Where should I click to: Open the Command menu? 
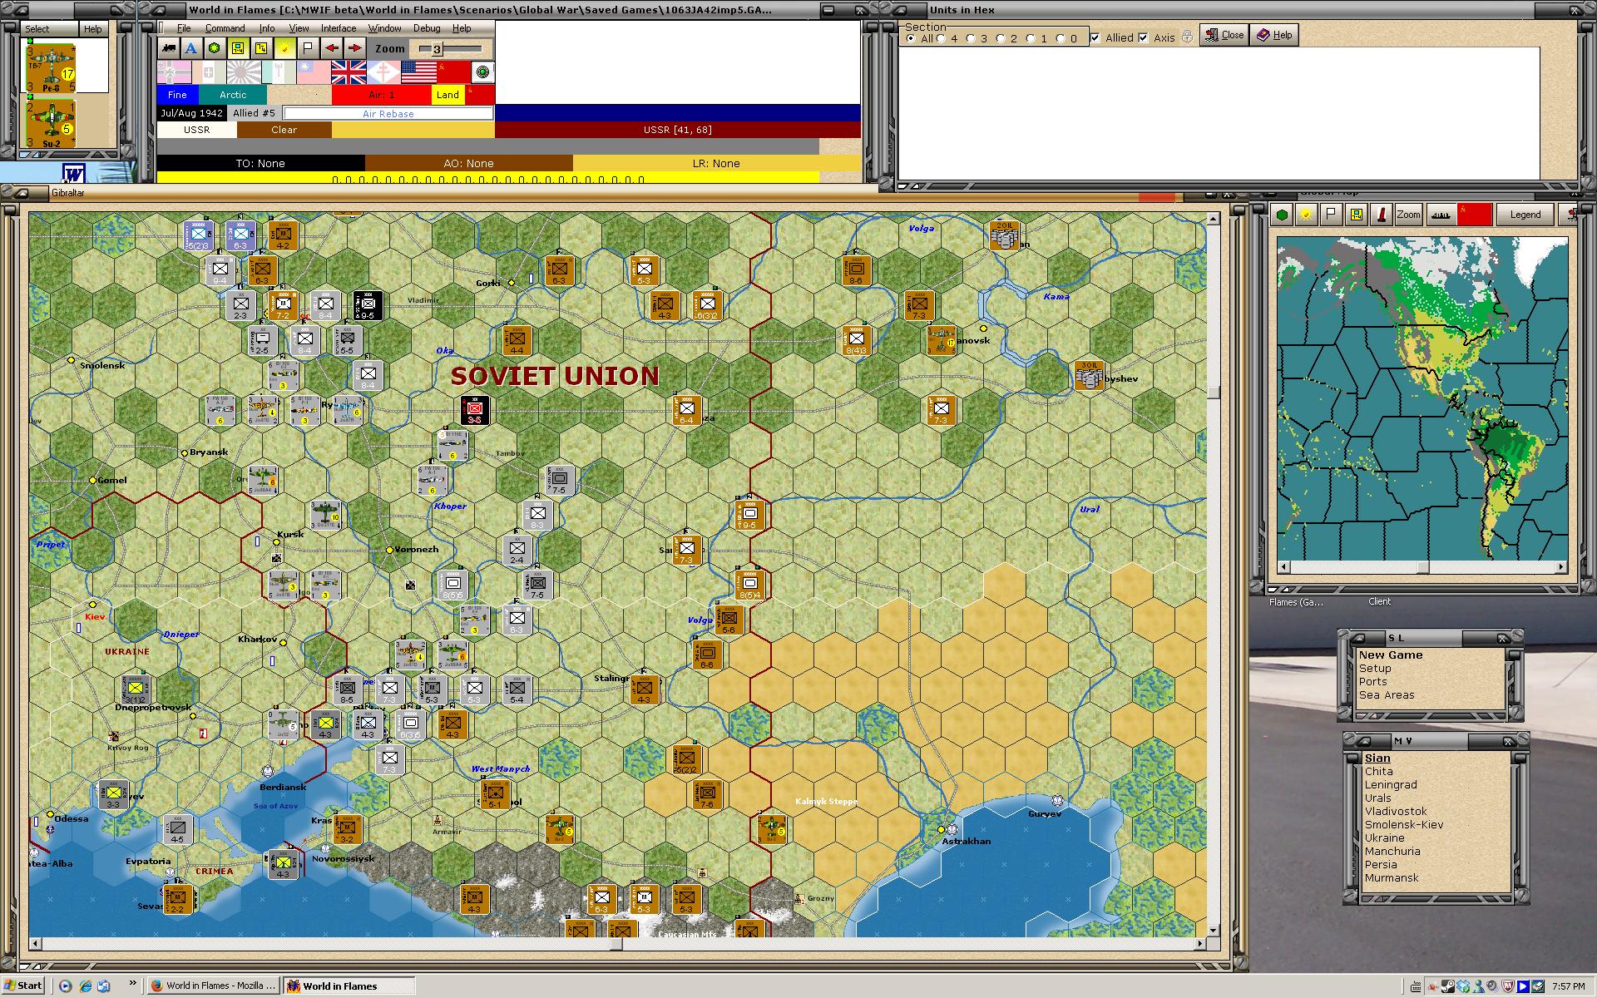225,28
